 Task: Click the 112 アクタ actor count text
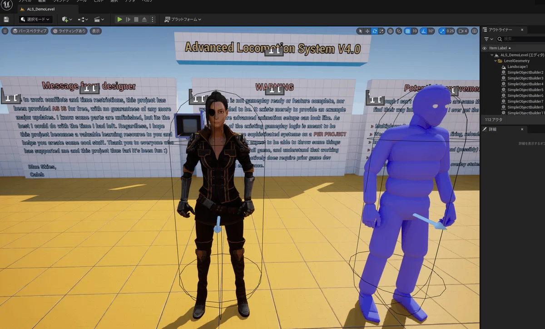pyautogui.click(x=494, y=120)
